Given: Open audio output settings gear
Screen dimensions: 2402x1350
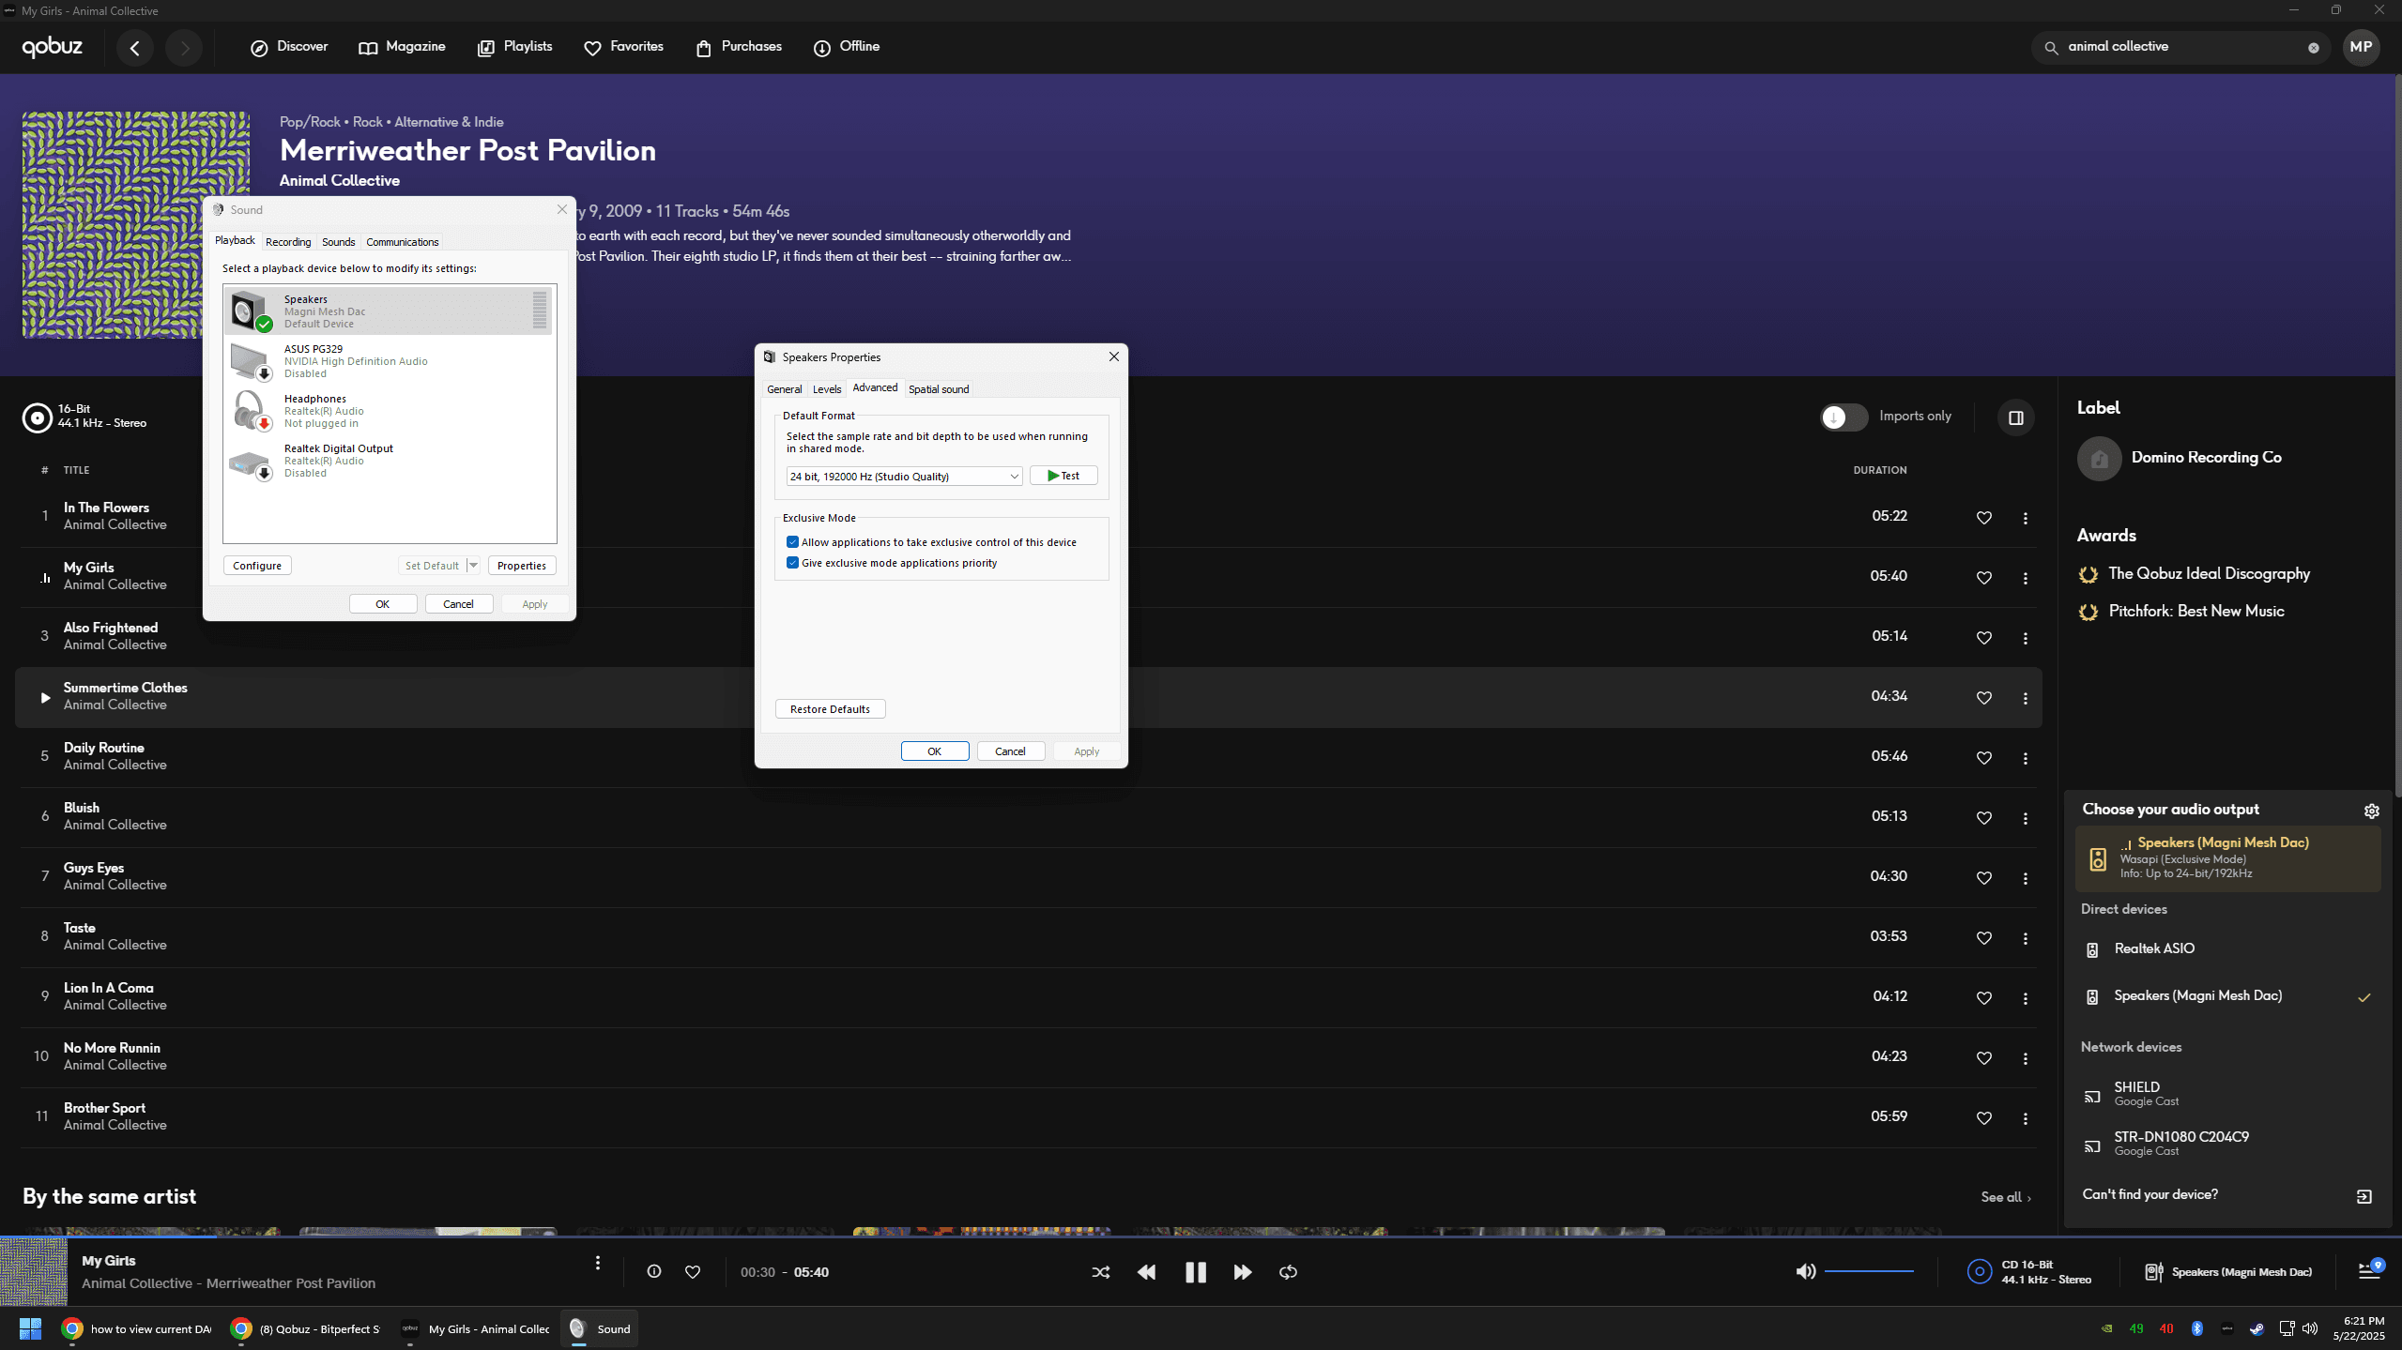Looking at the screenshot, I should click(x=2371, y=811).
